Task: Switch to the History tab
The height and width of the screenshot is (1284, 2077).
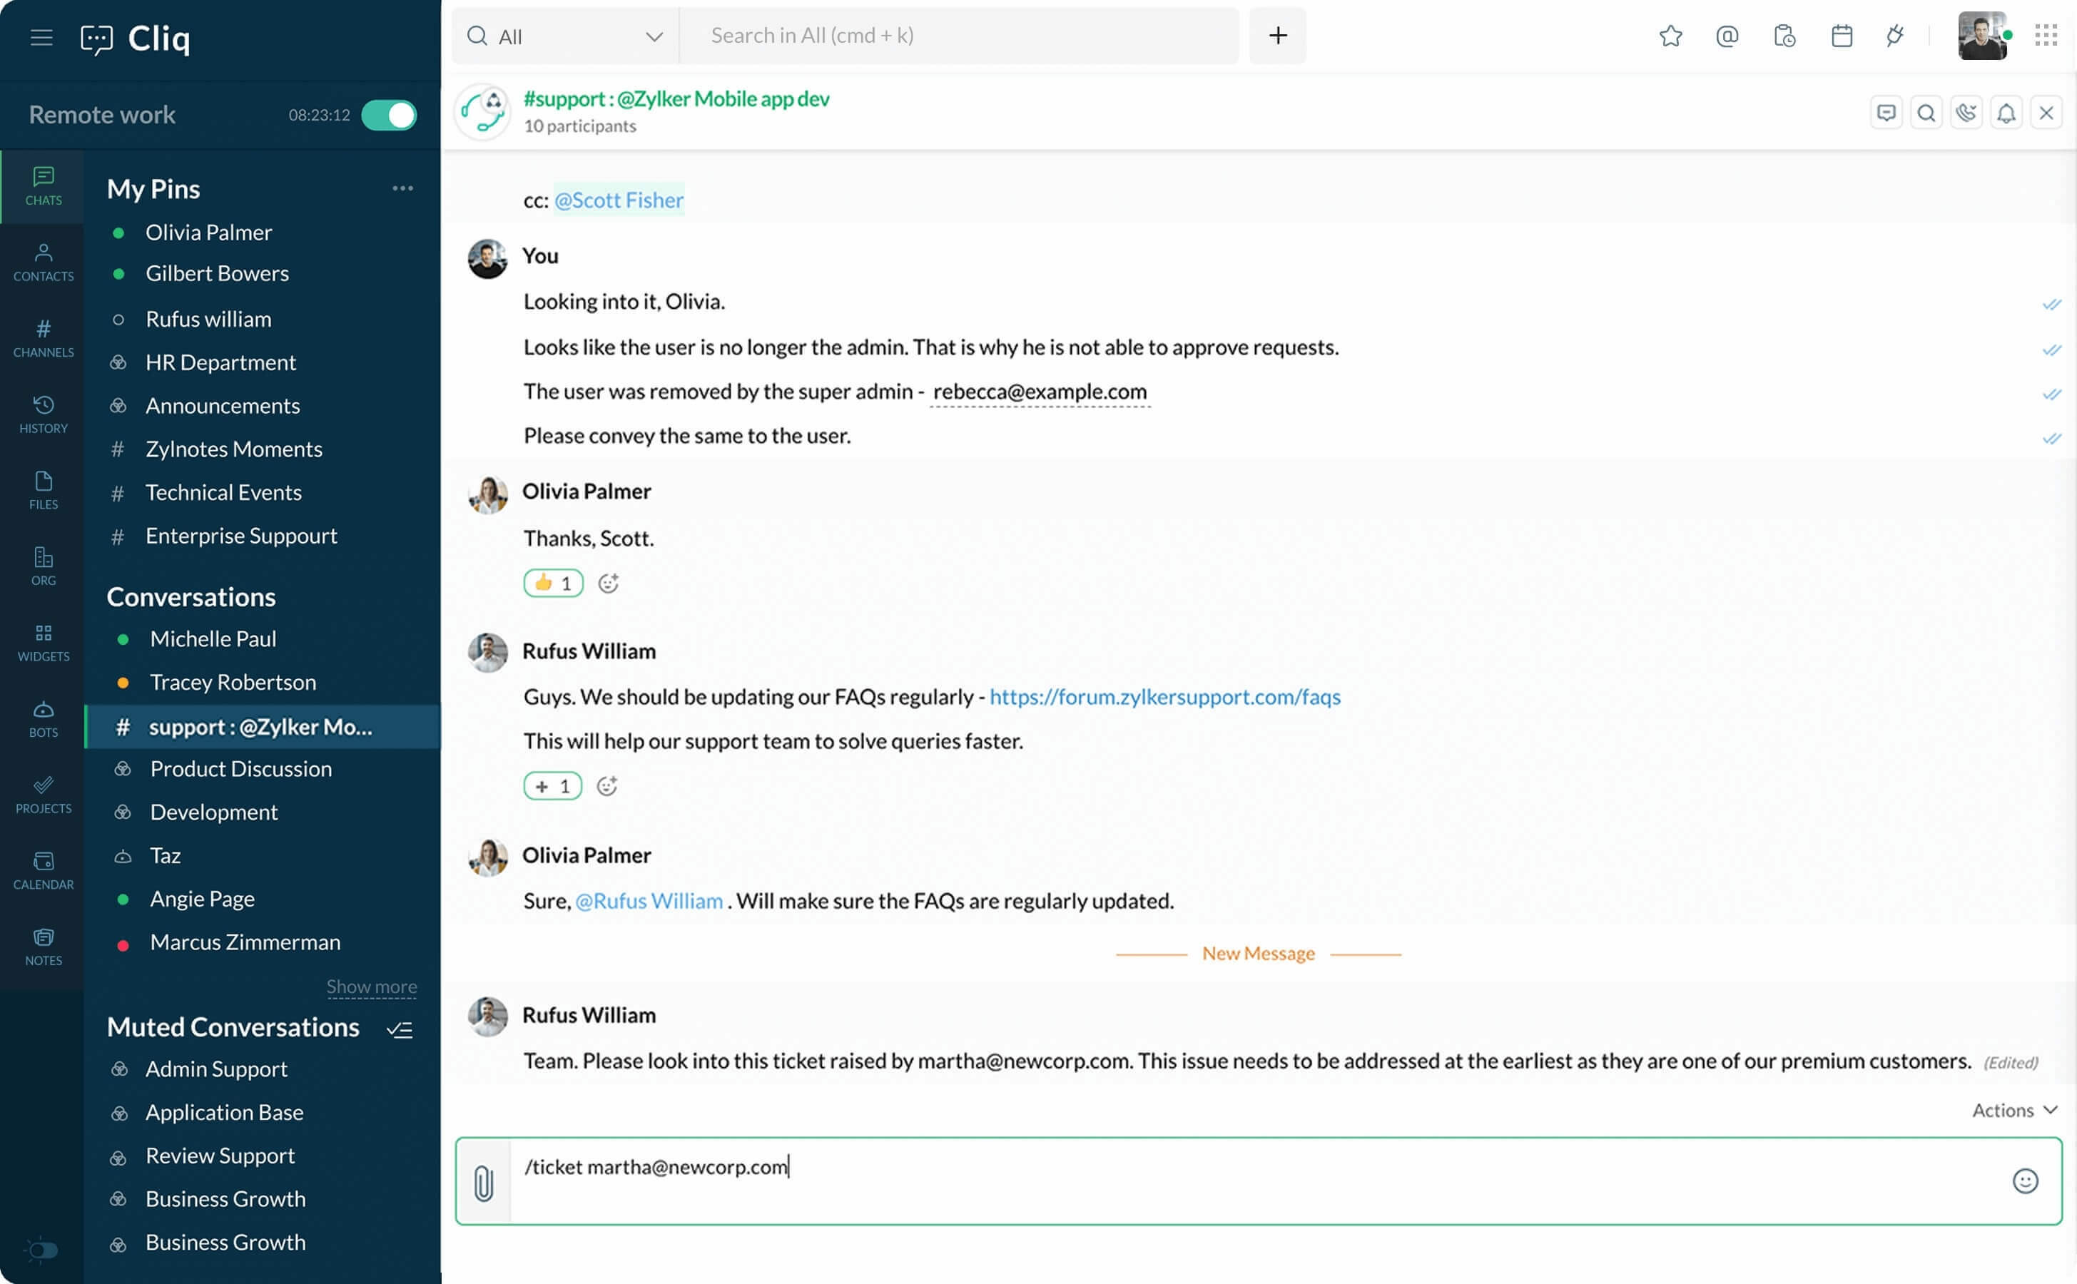Action: click(44, 414)
